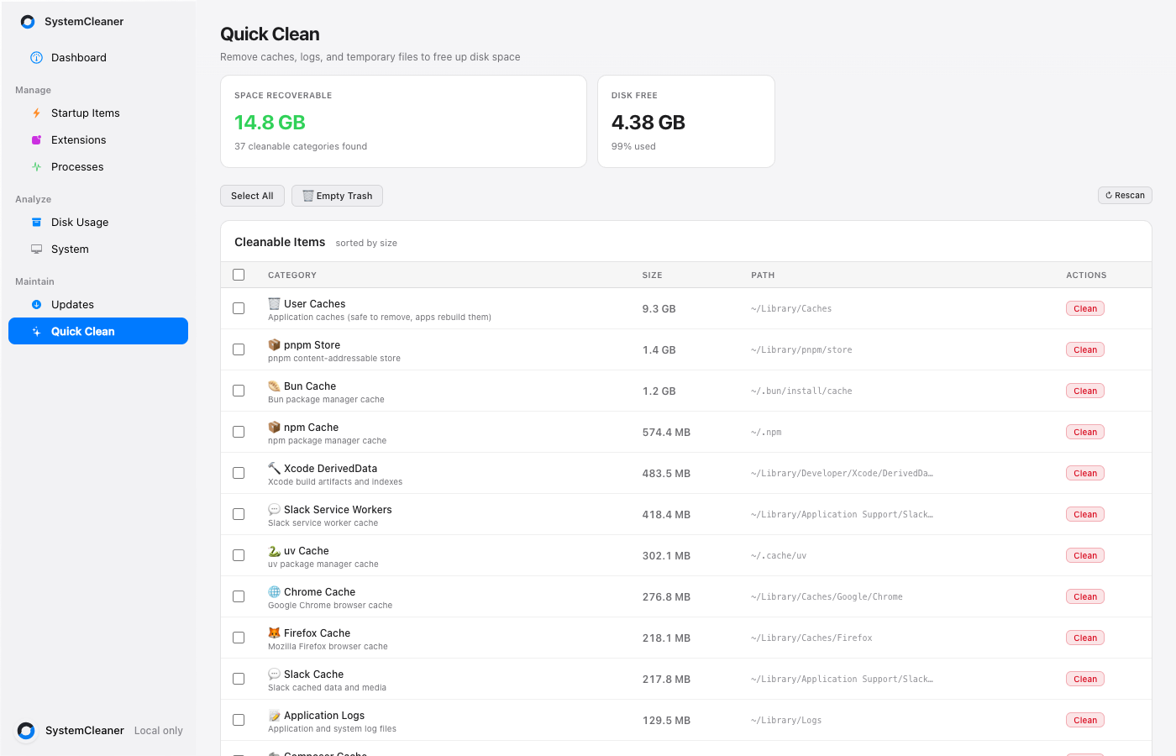The width and height of the screenshot is (1176, 756).
Task: Click the Slack Cache chat bubble icon
Action: pyautogui.click(x=274, y=674)
